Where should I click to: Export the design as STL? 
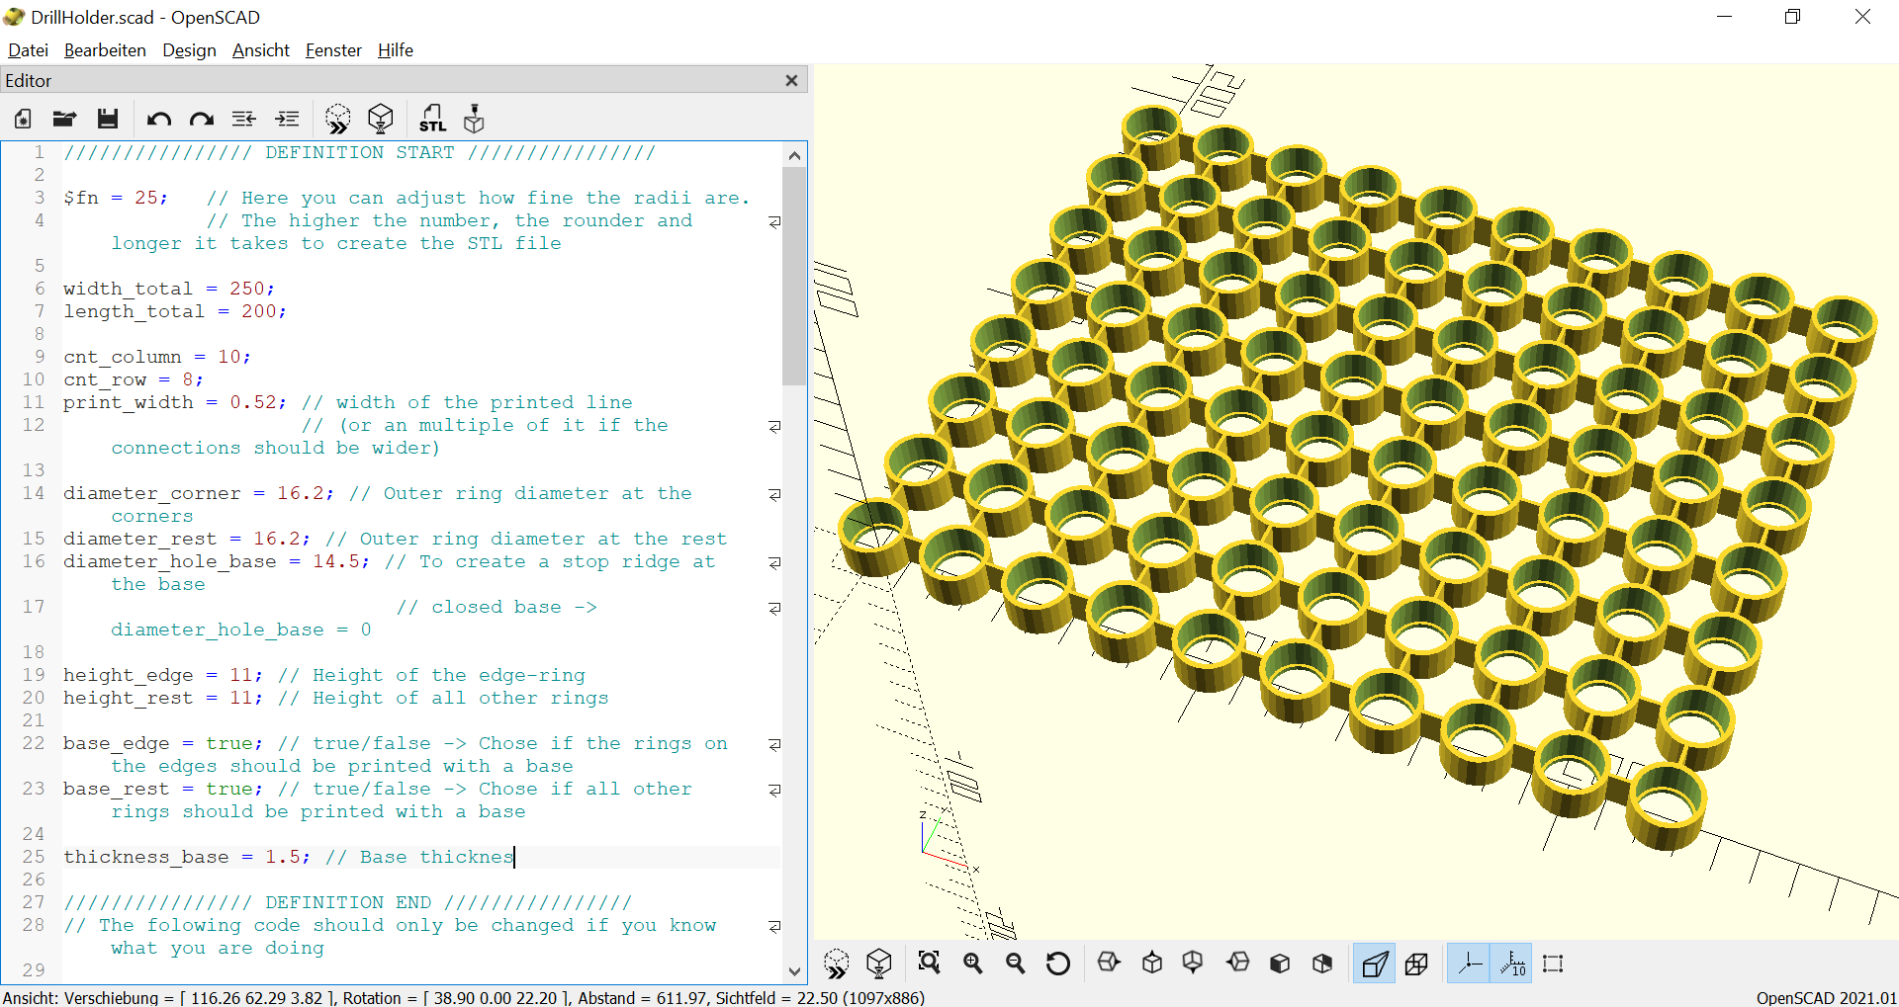pos(432,120)
